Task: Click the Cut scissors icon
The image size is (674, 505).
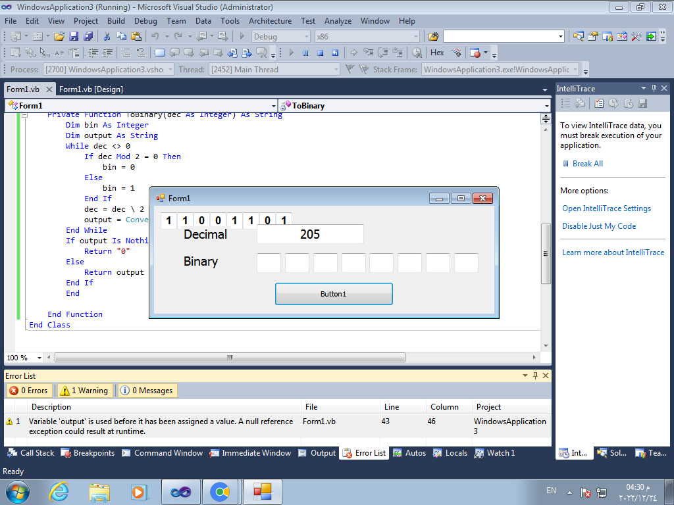Action: (x=107, y=37)
